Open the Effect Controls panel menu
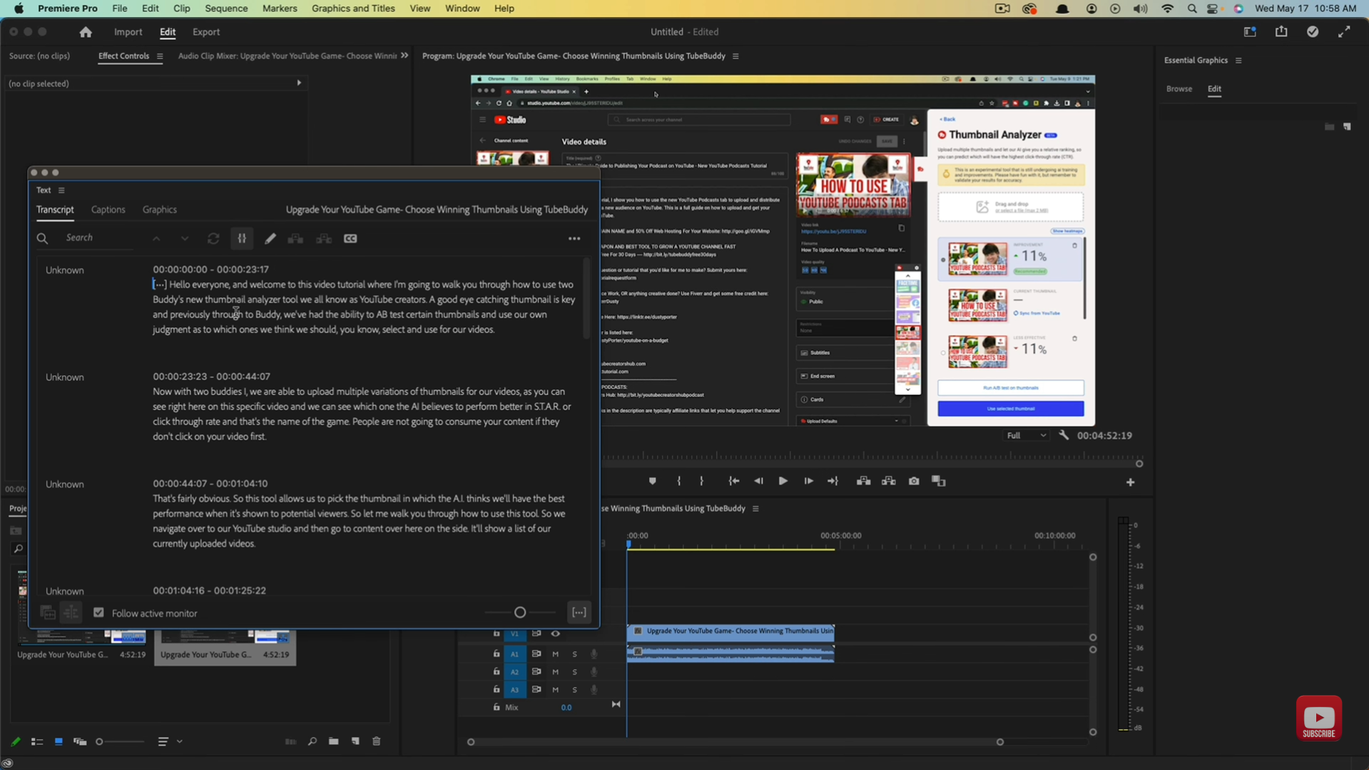Screen dimensions: 1369x770 (x=160, y=56)
